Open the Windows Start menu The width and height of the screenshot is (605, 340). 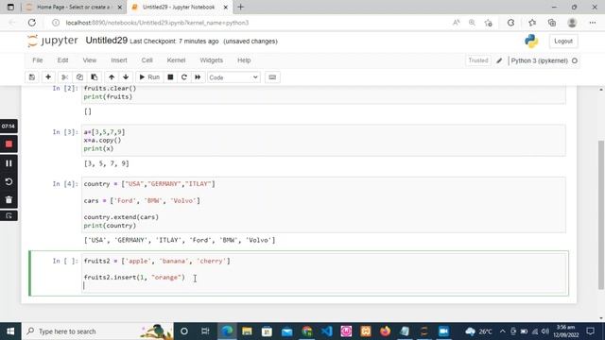[x=10, y=331]
